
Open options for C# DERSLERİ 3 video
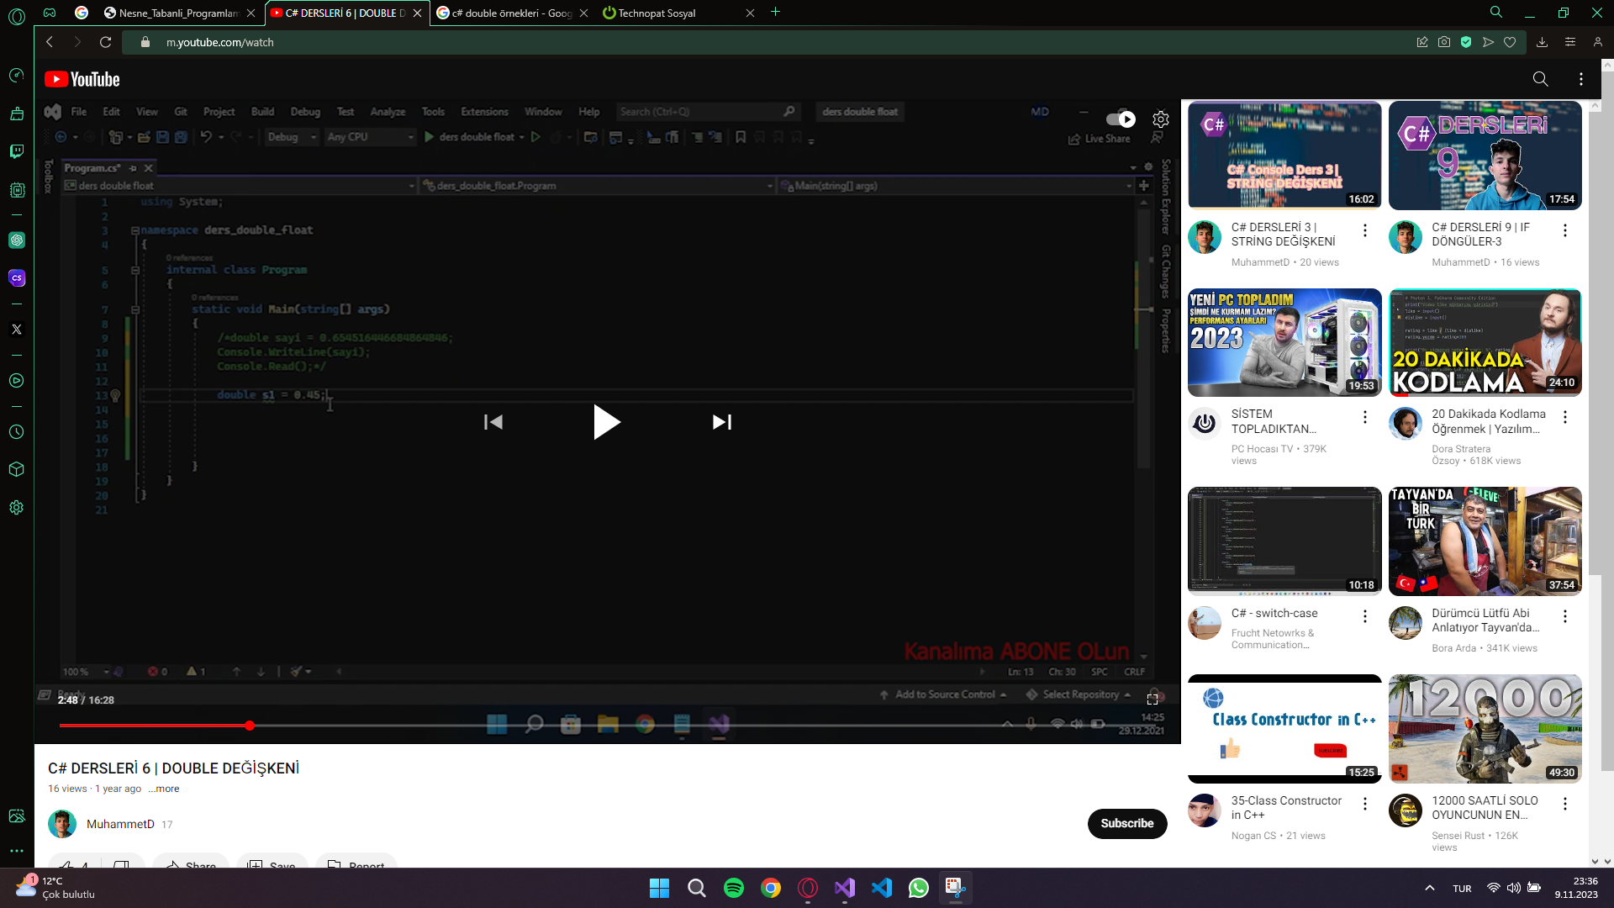tap(1364, 230)
